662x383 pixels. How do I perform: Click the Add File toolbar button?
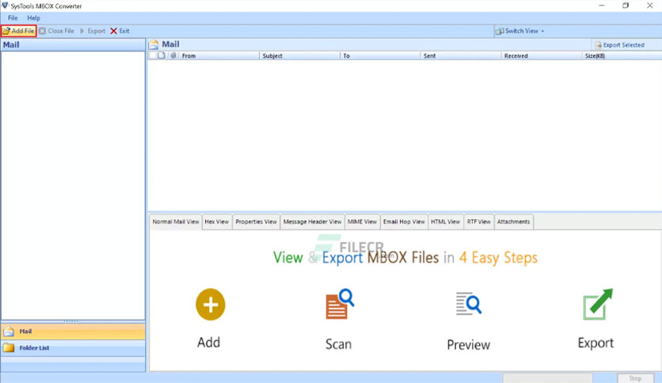click(x=18, y=31)
